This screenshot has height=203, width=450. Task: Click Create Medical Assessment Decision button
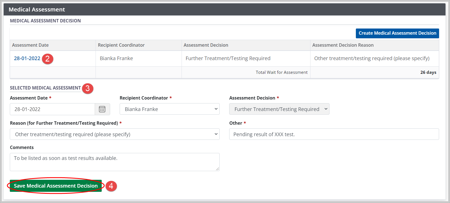click(x=397, y=33)
